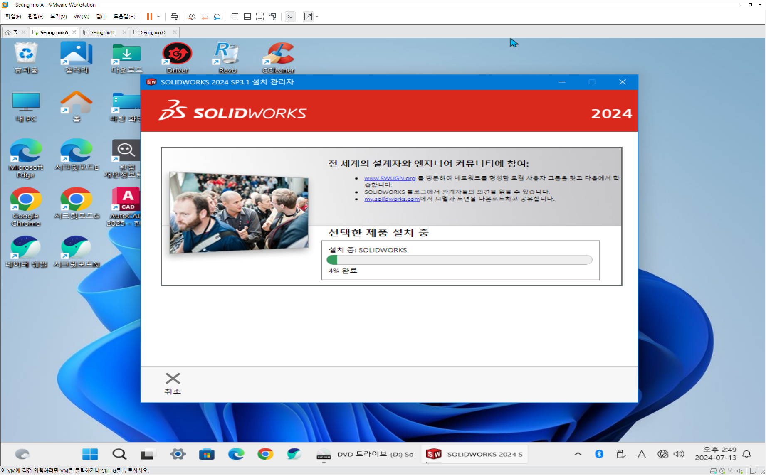
Task: Launch Google Chrome desktop shortcut
Action: point(26,207)
